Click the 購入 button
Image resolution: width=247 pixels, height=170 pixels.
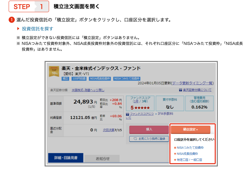[x=149, y=130]
